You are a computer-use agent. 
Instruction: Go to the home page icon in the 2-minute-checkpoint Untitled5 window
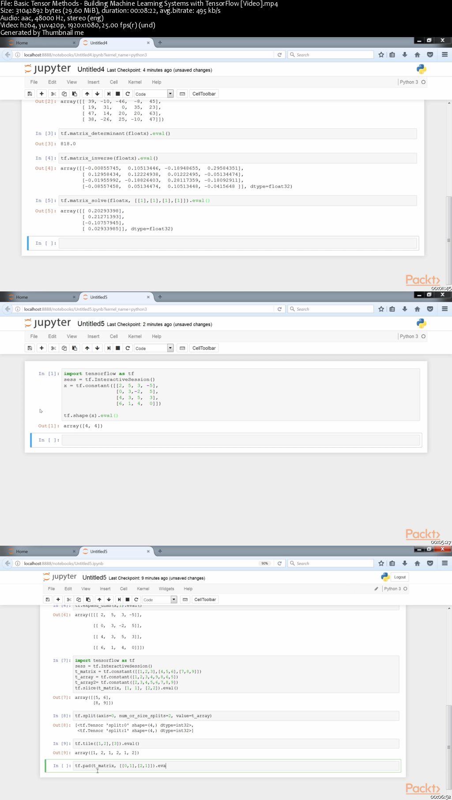coord(417,309)
